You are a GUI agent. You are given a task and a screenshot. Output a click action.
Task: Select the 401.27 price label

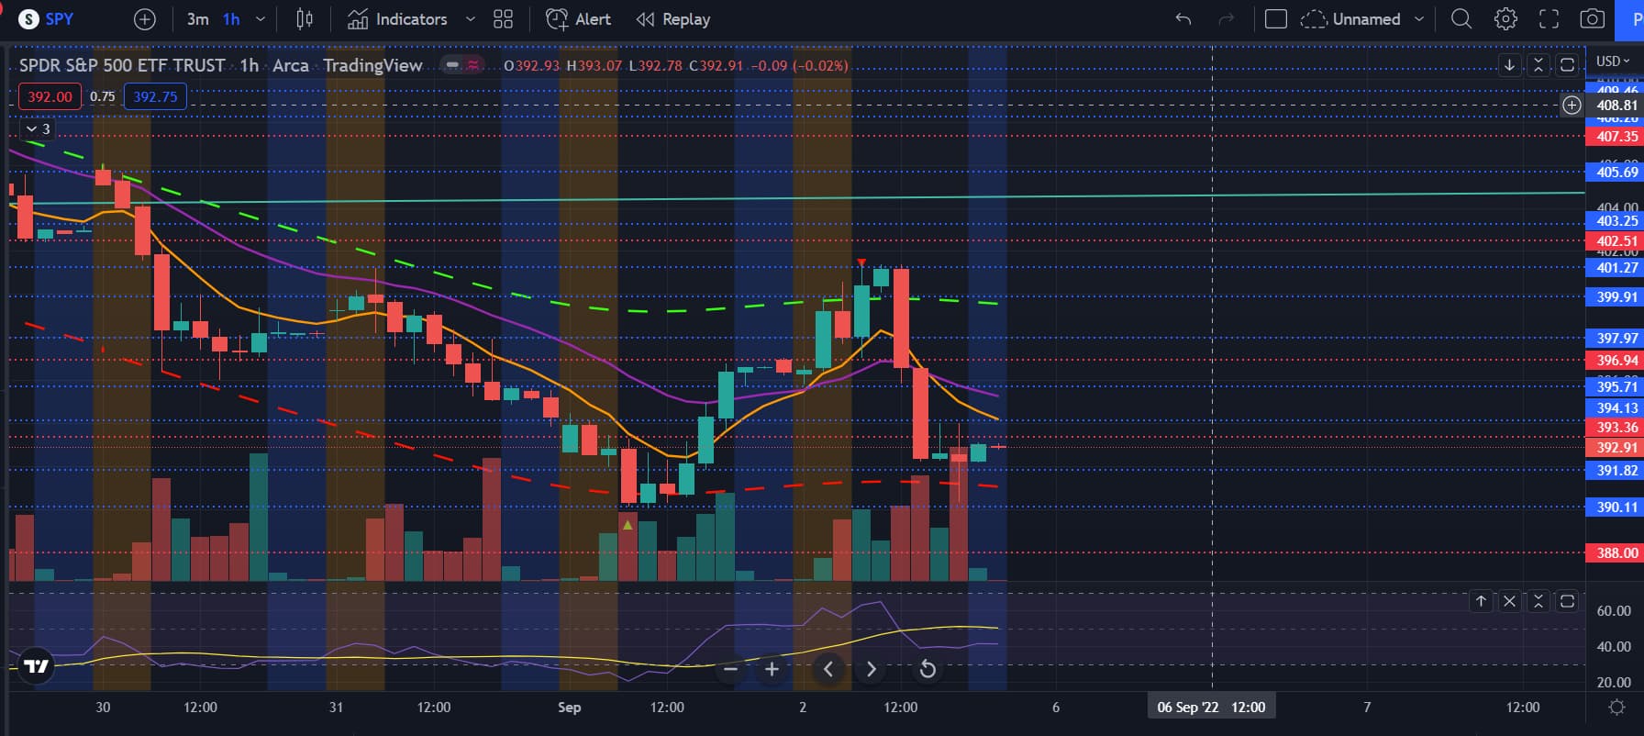coord(1616,268)
